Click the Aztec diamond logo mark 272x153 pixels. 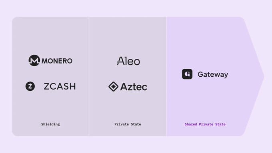click(114, 86)
